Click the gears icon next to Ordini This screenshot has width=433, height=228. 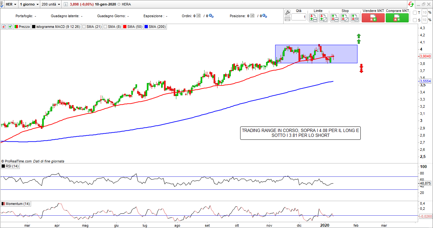[x=211, y=16]
